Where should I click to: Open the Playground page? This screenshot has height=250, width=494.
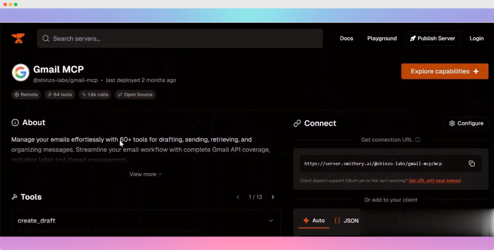[382, 39]
